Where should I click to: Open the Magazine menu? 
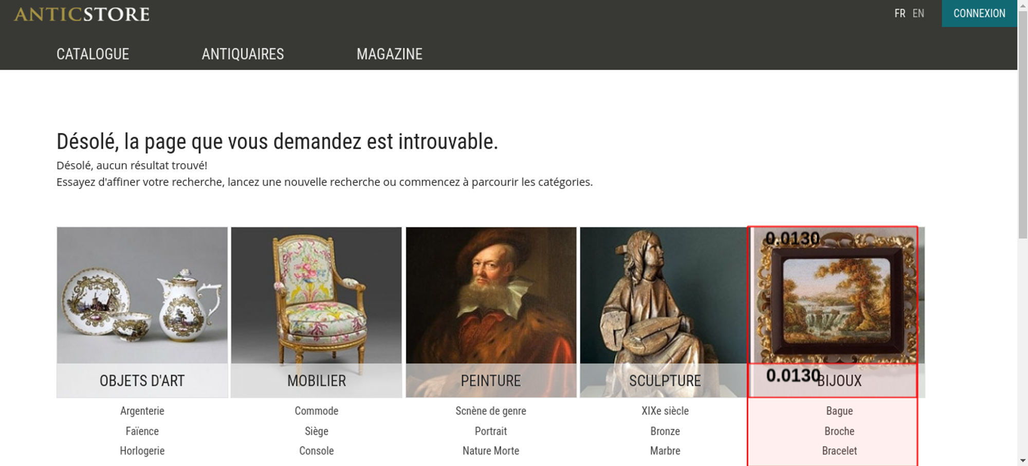(390, 54)
